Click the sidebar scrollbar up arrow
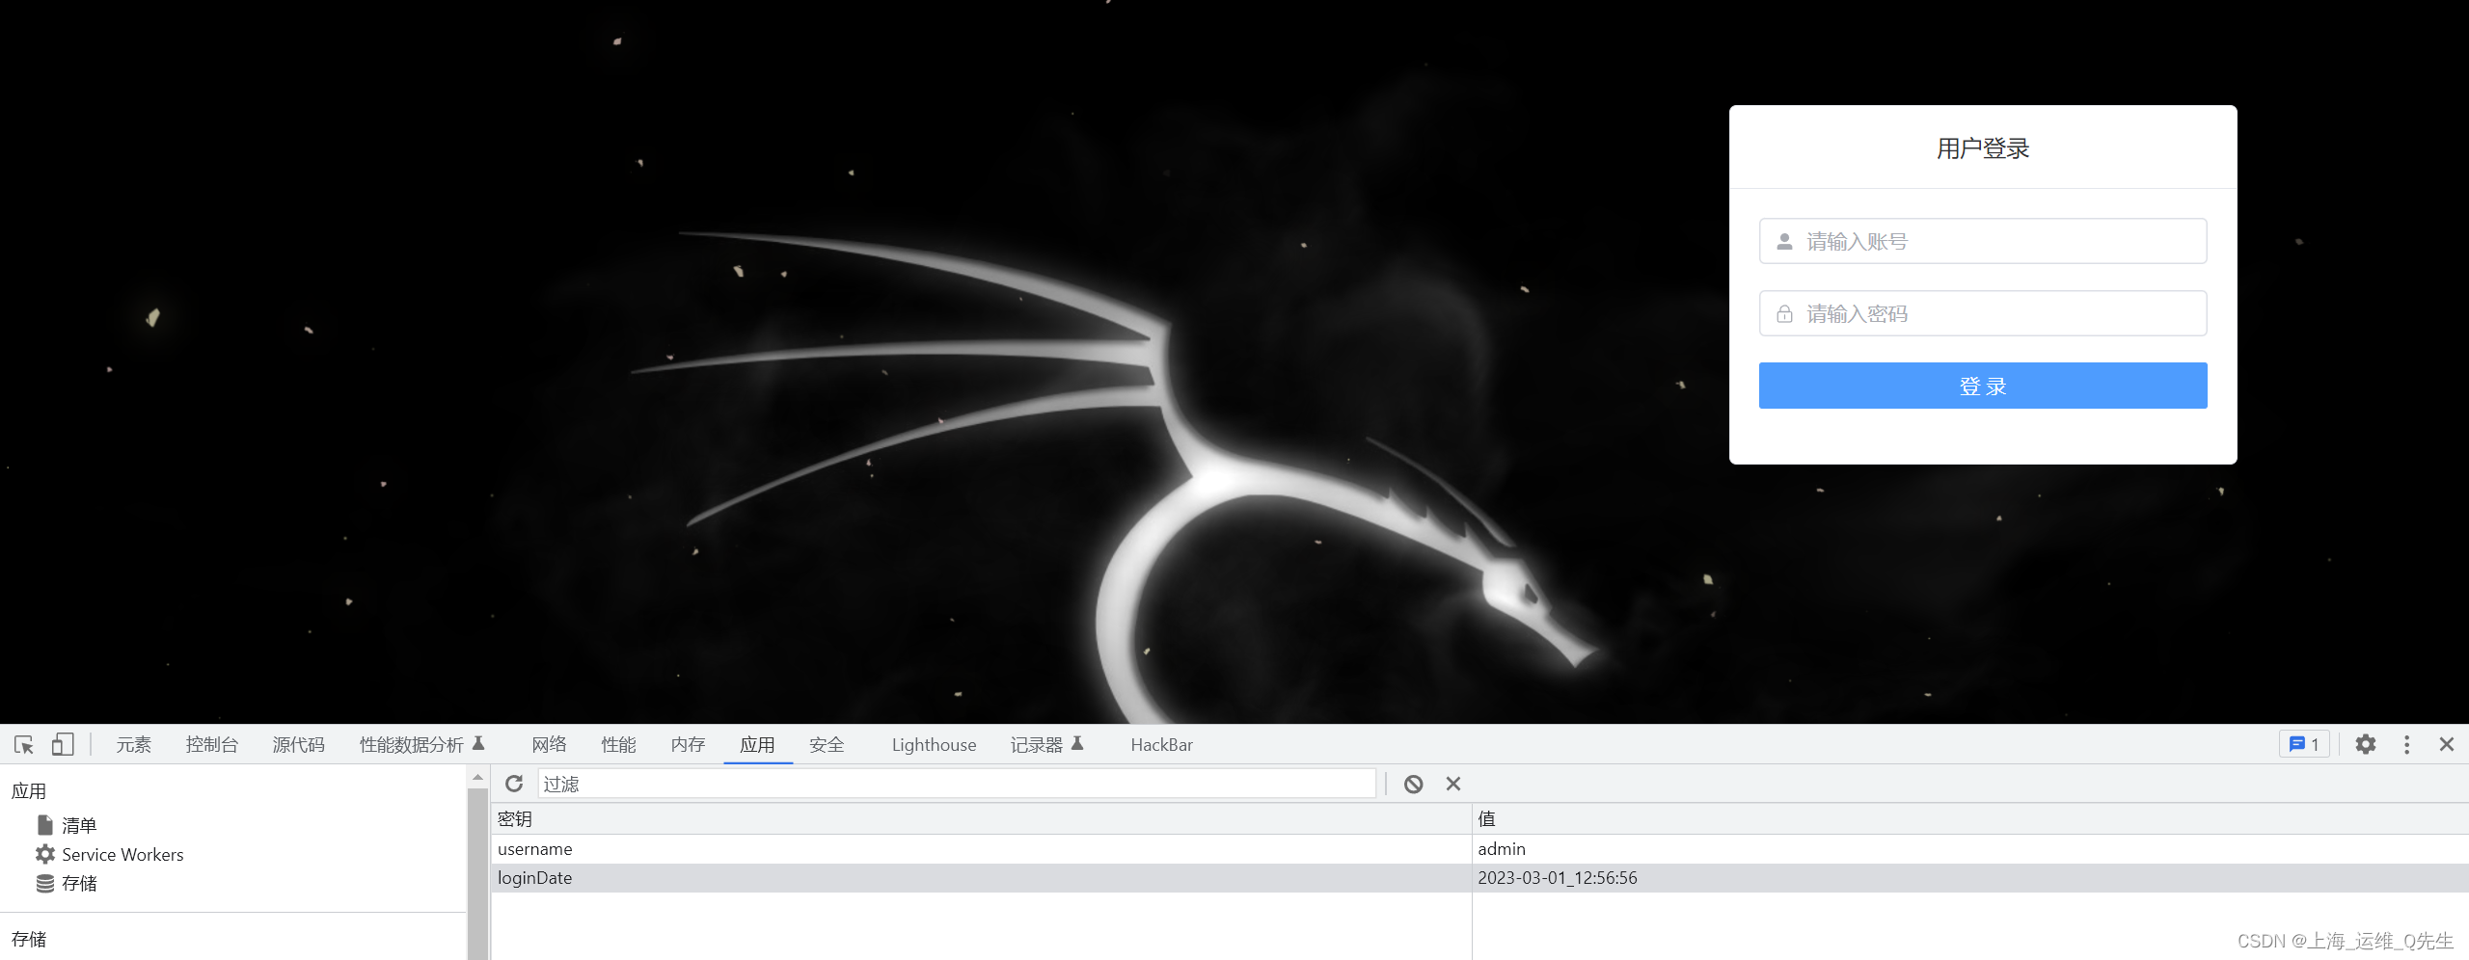2469x960 pixels. (477, 777)
